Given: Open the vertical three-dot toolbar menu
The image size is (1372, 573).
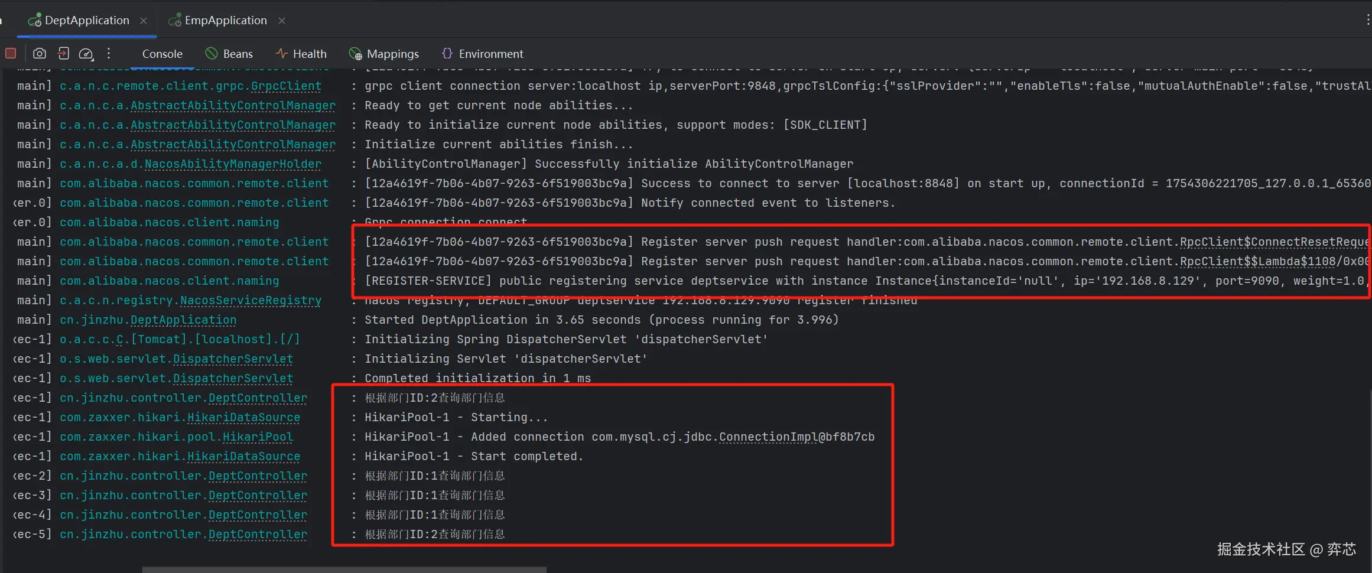Looking at the screenshot, I should click(109, 53).
